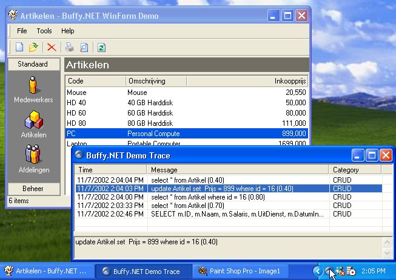Click the 80 GB Harddisk description
396x280 pixels.
click(x=150, y=123)
